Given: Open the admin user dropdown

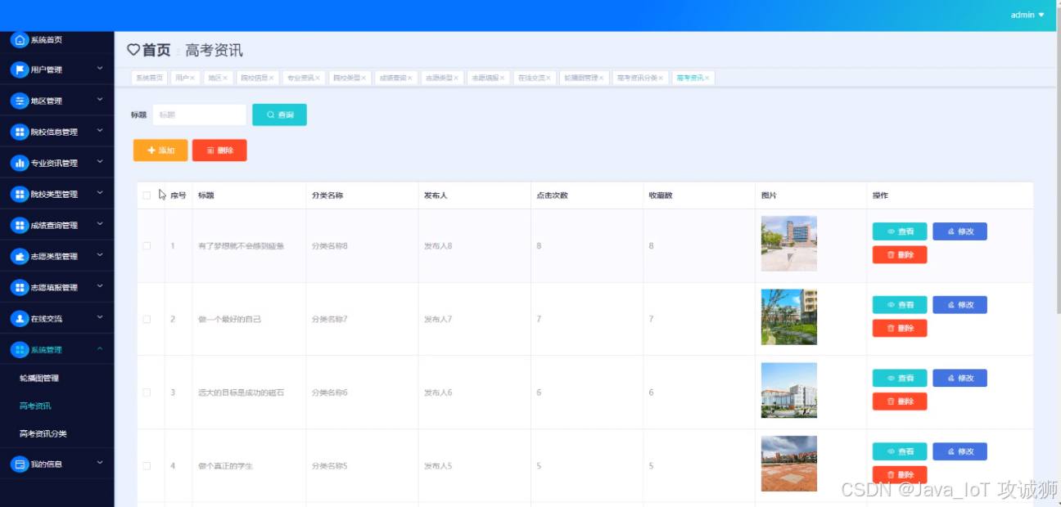Looking at the screenshot, I should [x=1027, y=15].
